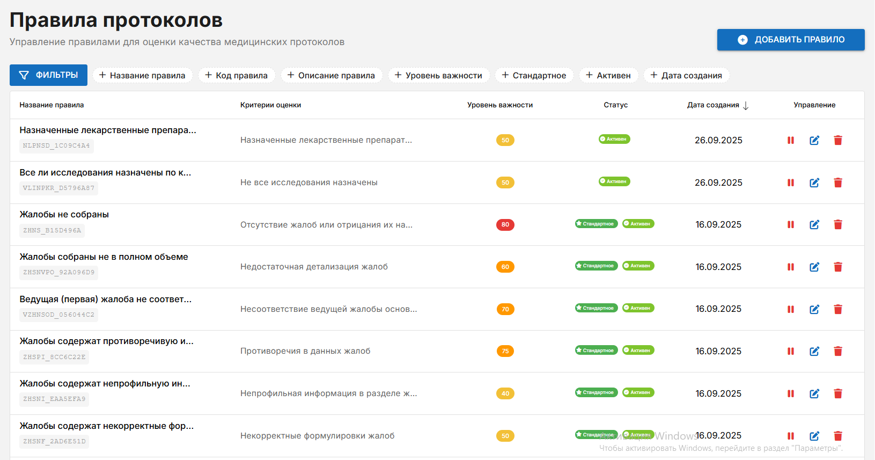The image size is (875, 460).
Task: Edit rule 'Жалобы собраны не в полном объеме'
Action: tap(814, 267)
